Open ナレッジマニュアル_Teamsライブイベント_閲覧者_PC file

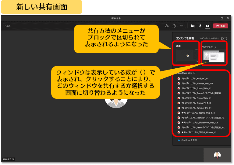click(x=203, y=118)
